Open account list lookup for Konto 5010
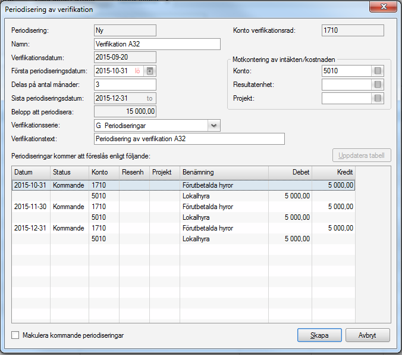This screenshot has height=355, width=402. [x=378, y=71]
